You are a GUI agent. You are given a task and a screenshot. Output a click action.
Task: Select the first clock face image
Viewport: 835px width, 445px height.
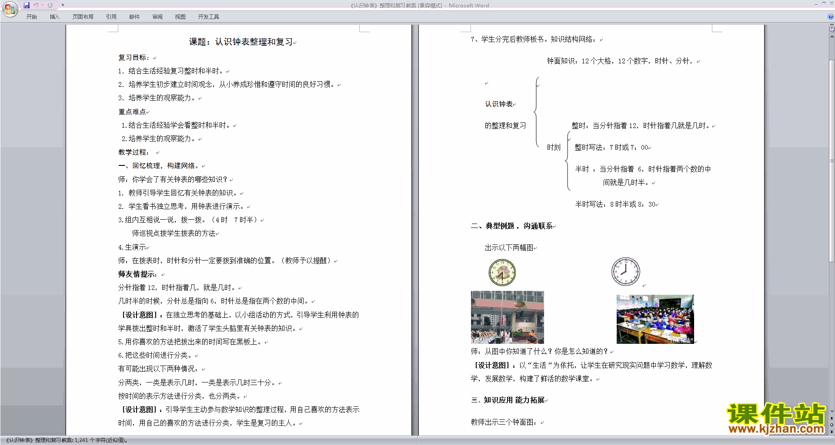pos(502,272)
